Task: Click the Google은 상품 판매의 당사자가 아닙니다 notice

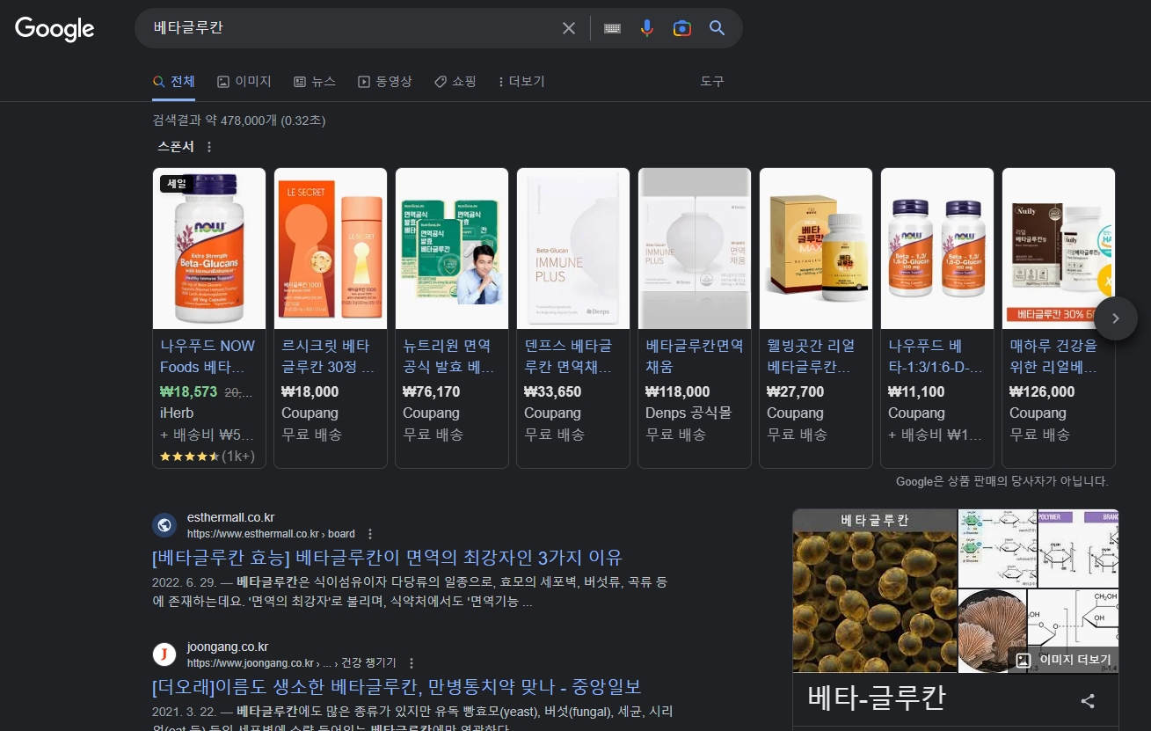Action: (x=1002, y=482)
